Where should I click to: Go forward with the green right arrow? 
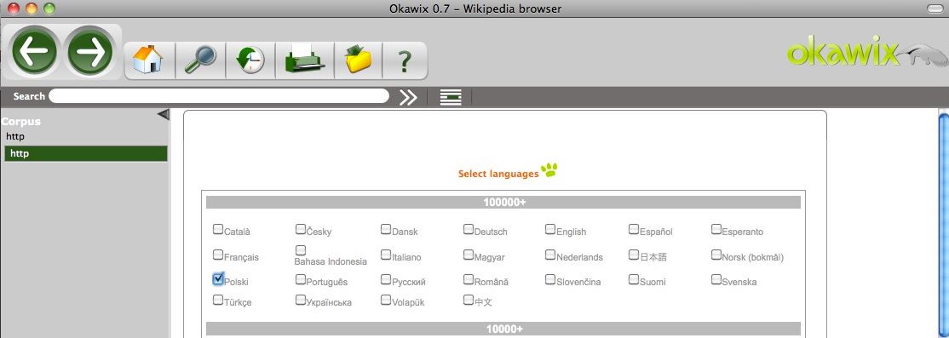90,52
